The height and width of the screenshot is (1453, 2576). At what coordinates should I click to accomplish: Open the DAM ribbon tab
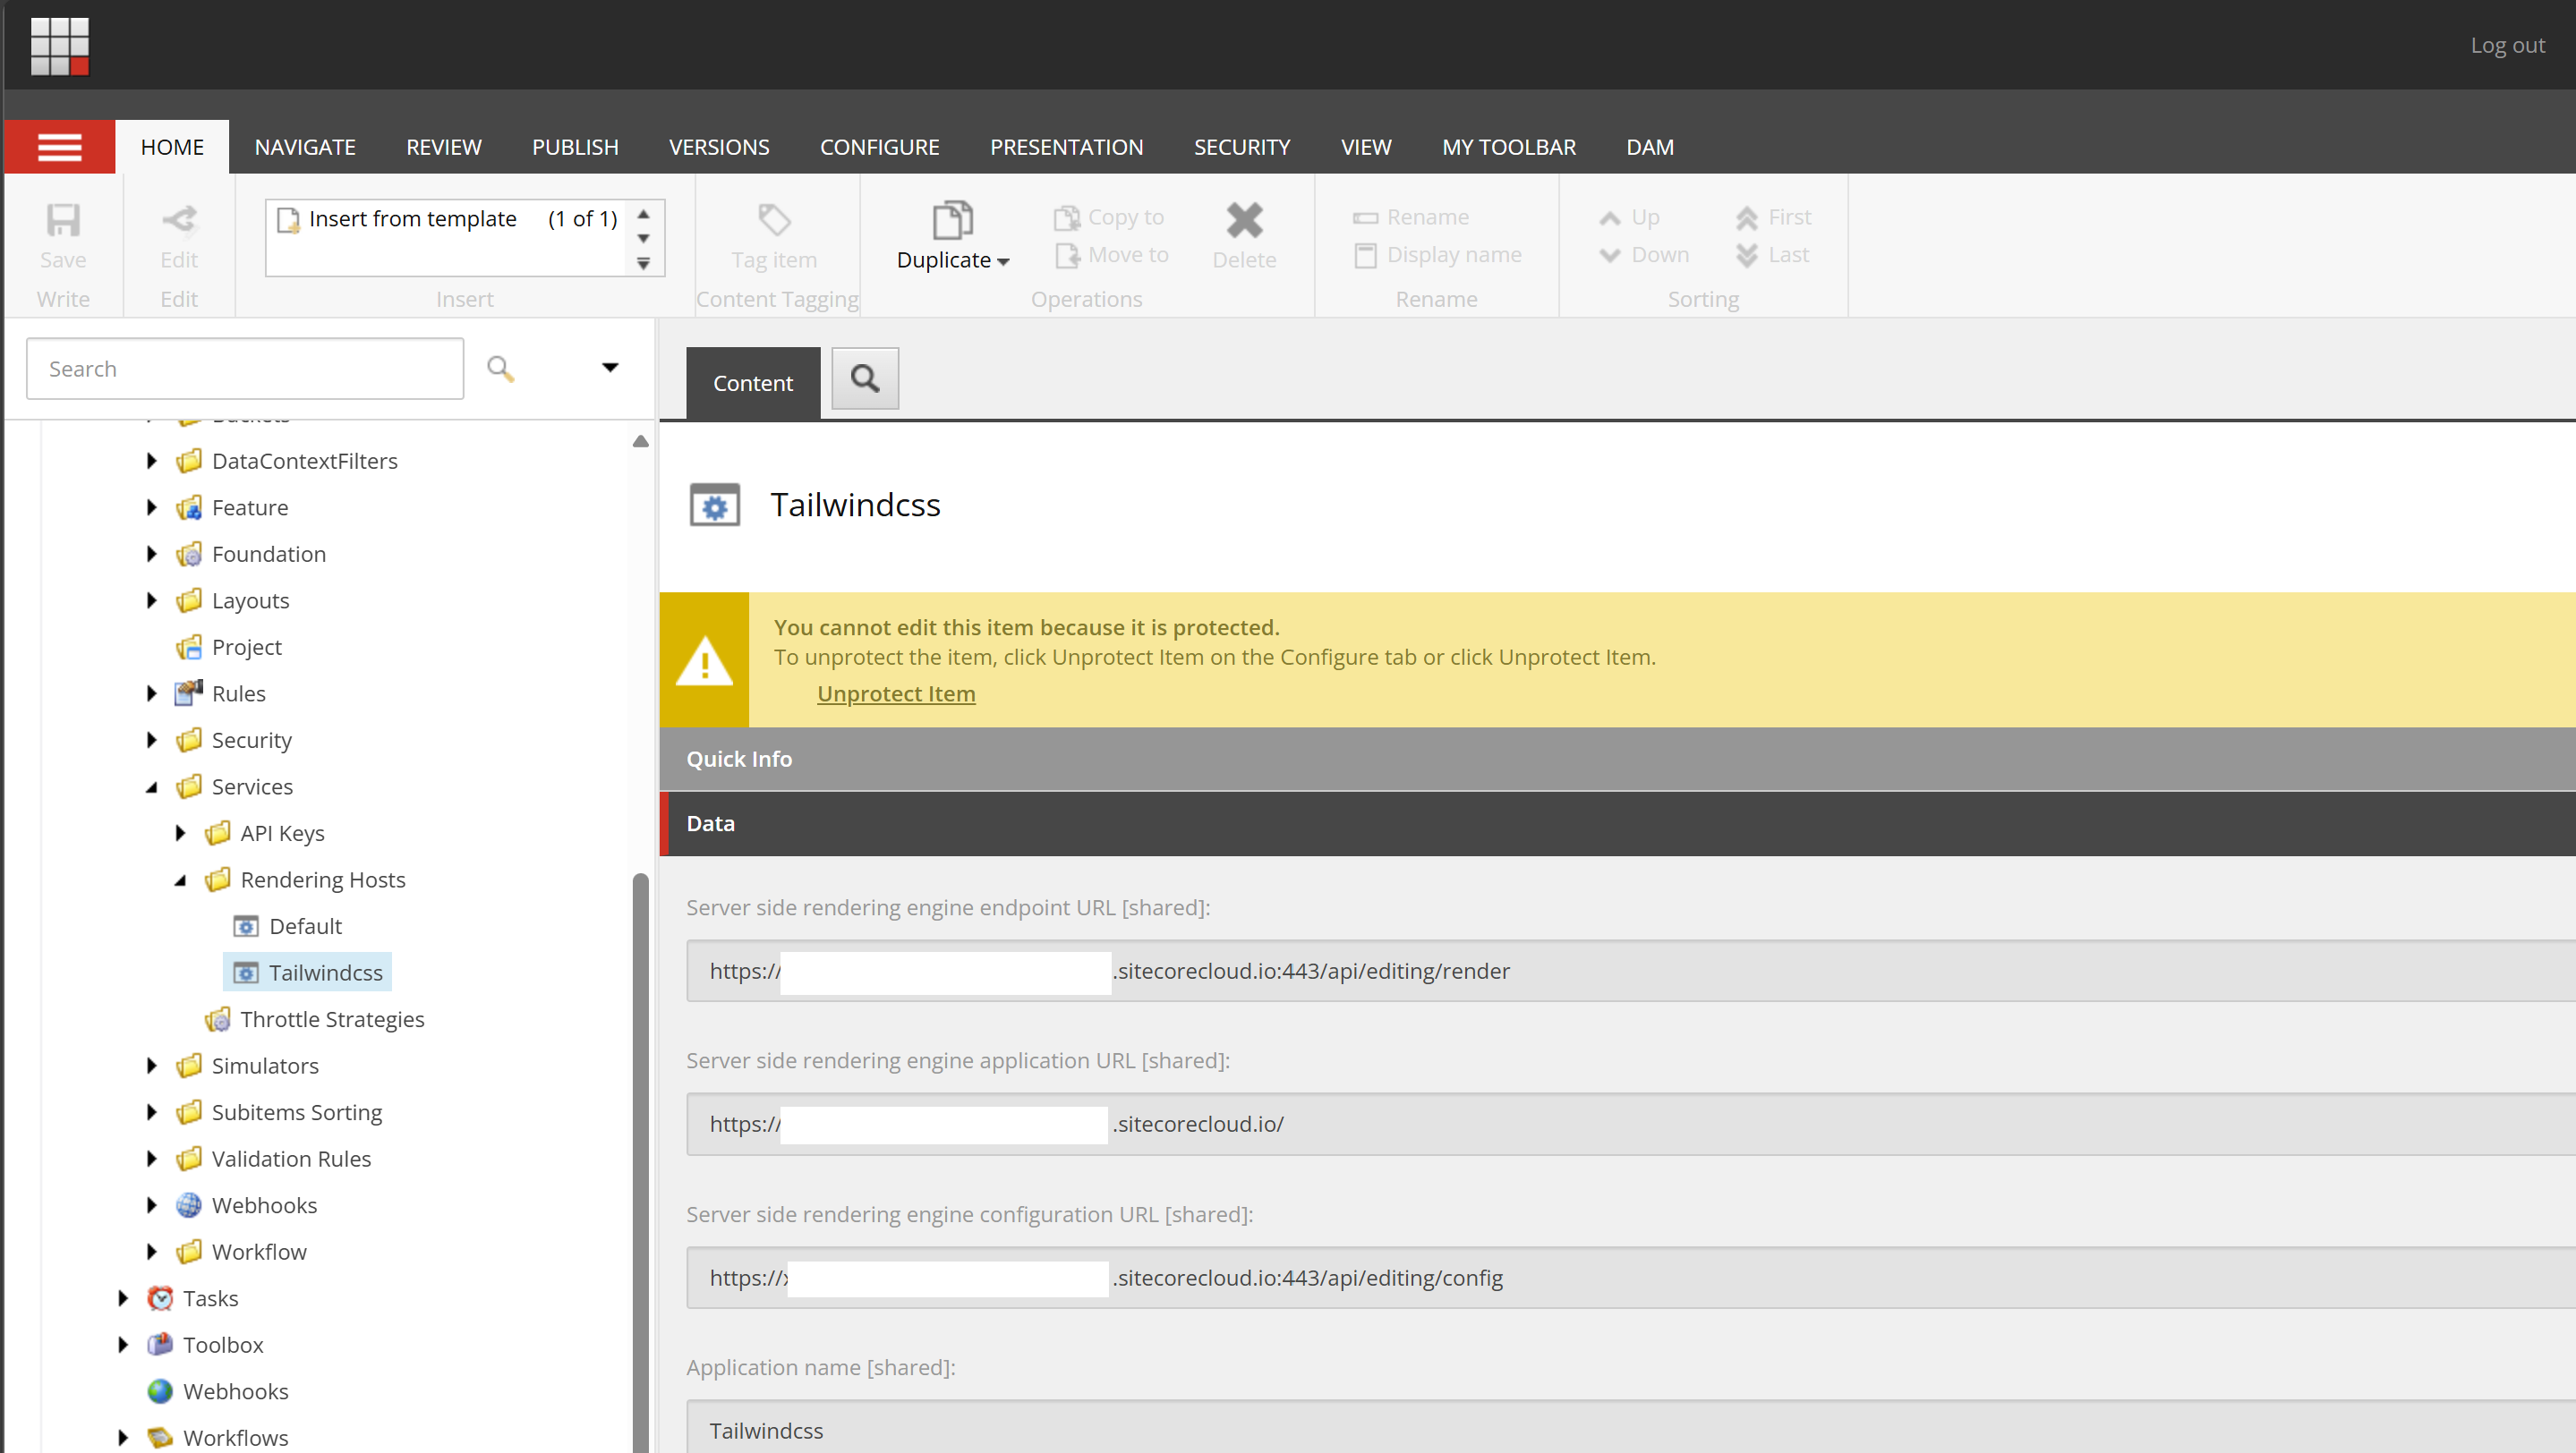[x=1650, y=147]
